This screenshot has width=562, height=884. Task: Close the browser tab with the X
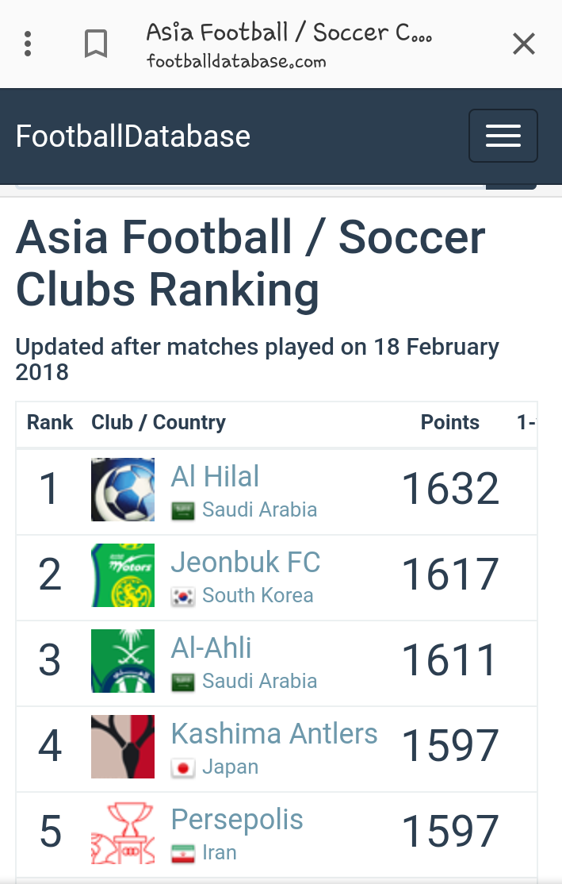coord(524,44)
